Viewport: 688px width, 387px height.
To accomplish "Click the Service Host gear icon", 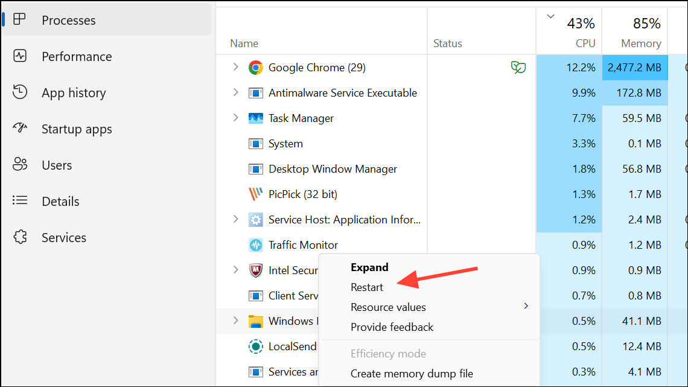I will coord(255,219).
